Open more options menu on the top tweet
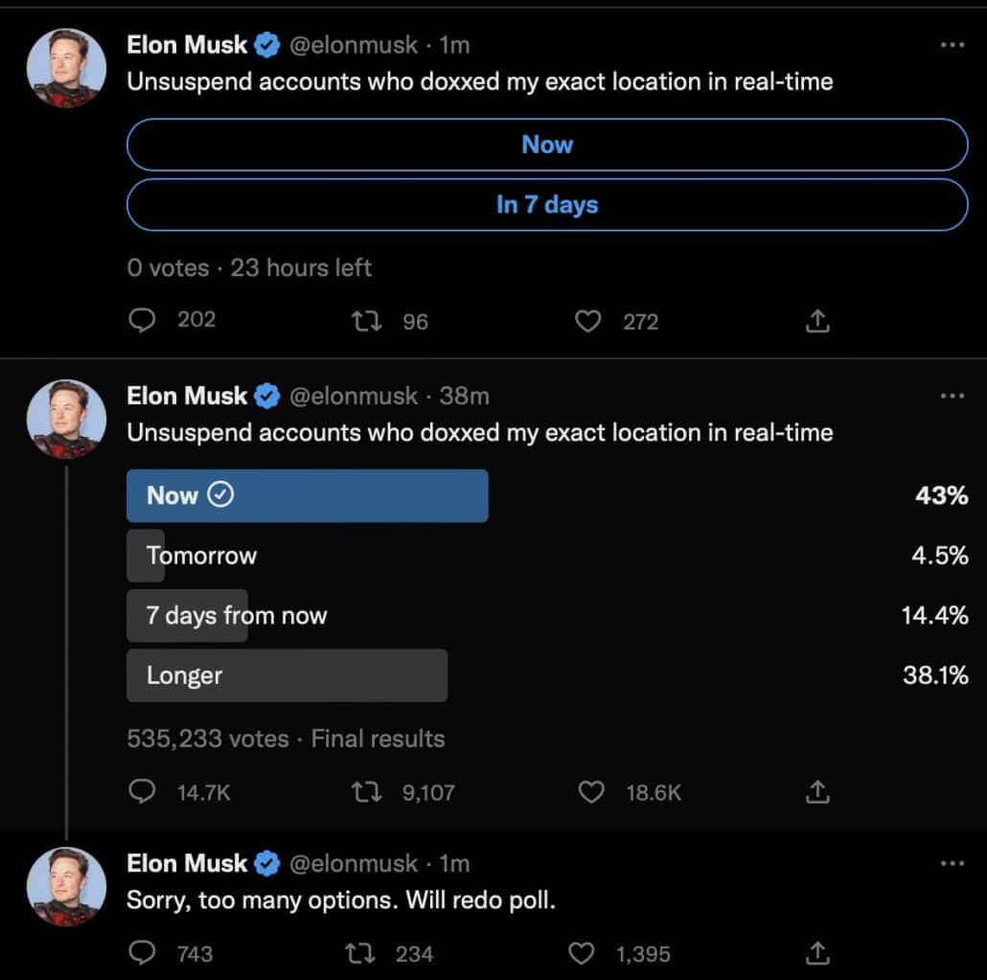Viewport: 987px width, 980px height. click(x=953, y=44)
